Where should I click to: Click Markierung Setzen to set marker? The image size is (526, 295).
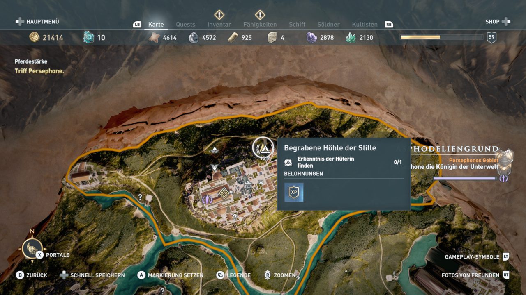171,275
